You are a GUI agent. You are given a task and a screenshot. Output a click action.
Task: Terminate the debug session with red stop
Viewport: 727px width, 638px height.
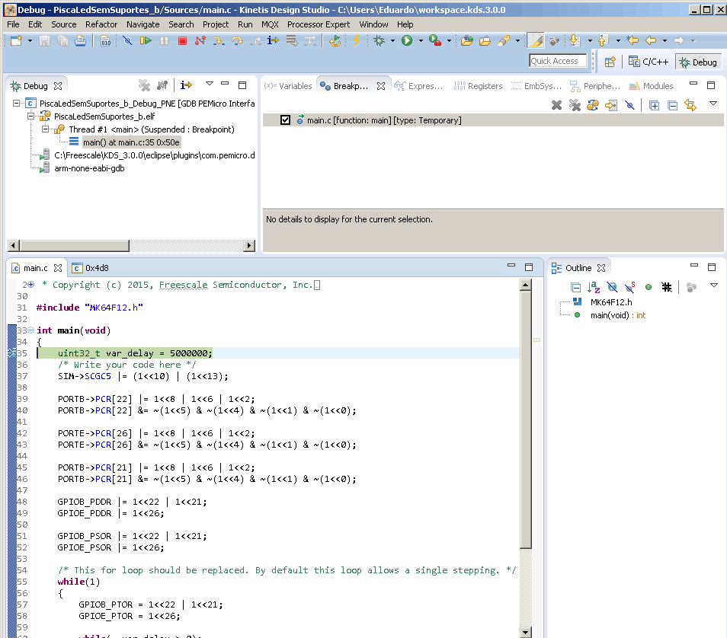coord(182,40)
